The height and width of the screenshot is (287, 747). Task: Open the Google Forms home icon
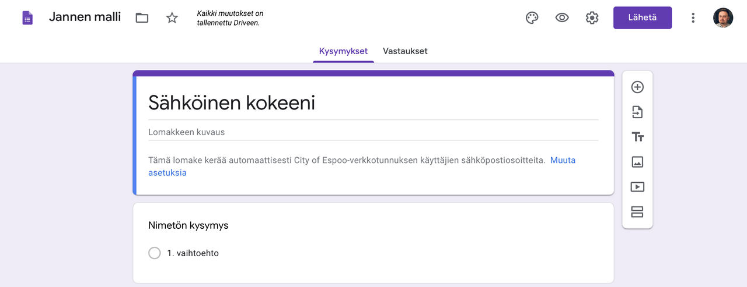[x=27, y=17]
